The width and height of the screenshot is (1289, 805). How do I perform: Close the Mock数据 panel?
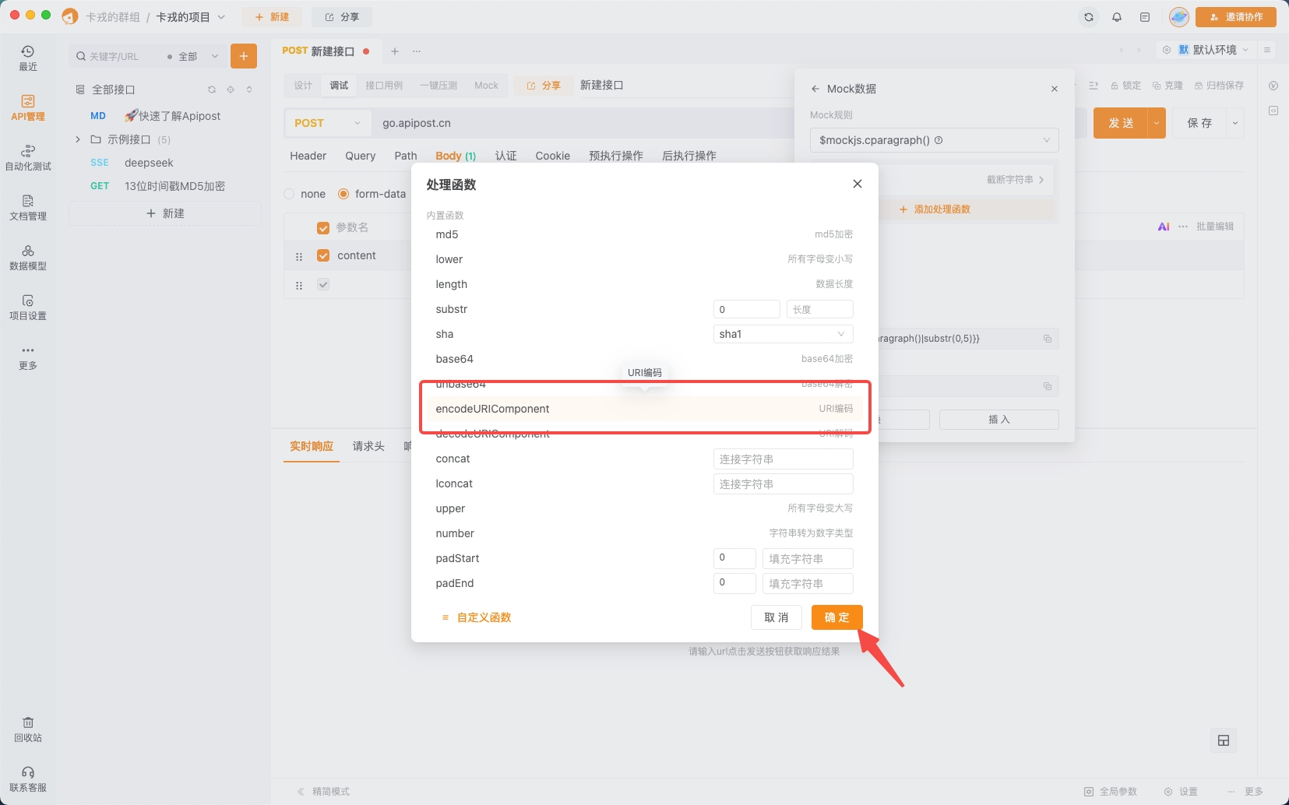coord(1055,89)
